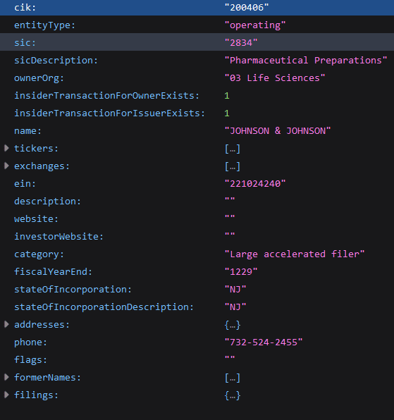
Task: Select the entityType key
Action: (x=44, y=25)
